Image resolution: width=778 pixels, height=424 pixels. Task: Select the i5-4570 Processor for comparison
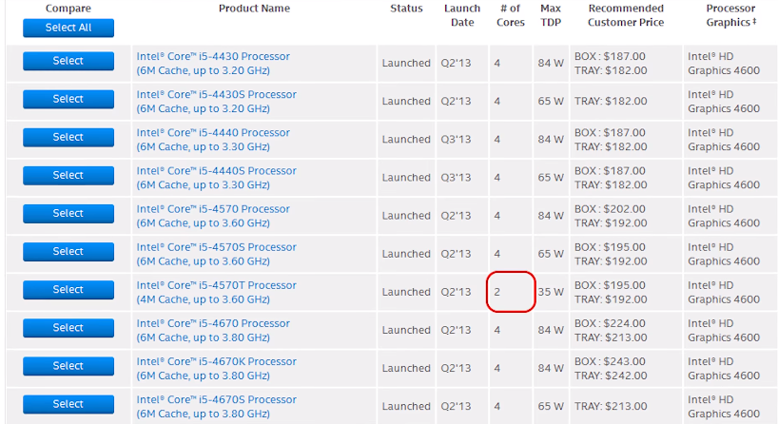pos(68,213)
